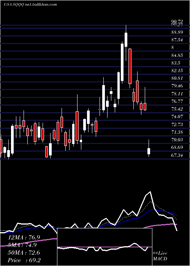Click inside the MACD inset chart box
Image resolution: width=190 pixels, height=266 pixels.
coord(104,247)
